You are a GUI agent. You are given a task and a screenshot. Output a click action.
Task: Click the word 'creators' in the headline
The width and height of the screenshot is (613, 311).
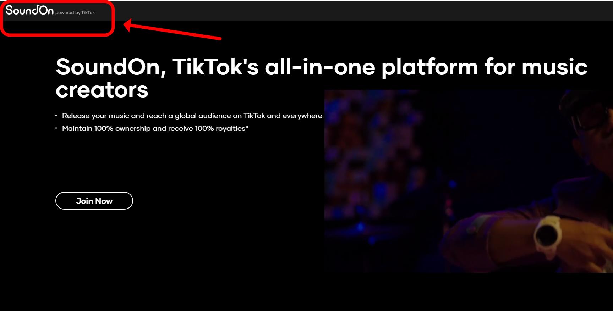click(102, 90)
